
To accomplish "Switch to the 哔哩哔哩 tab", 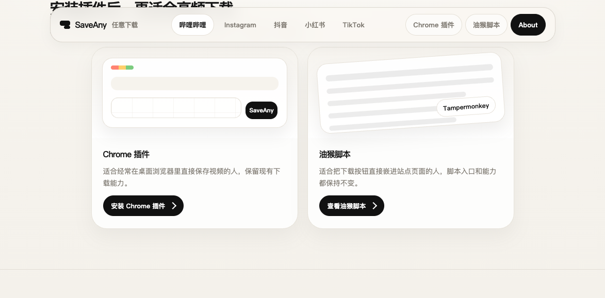I will 192,25.
